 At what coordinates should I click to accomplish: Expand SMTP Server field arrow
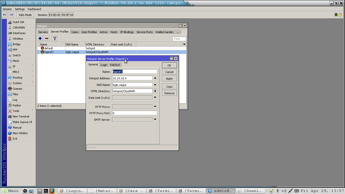155,119
